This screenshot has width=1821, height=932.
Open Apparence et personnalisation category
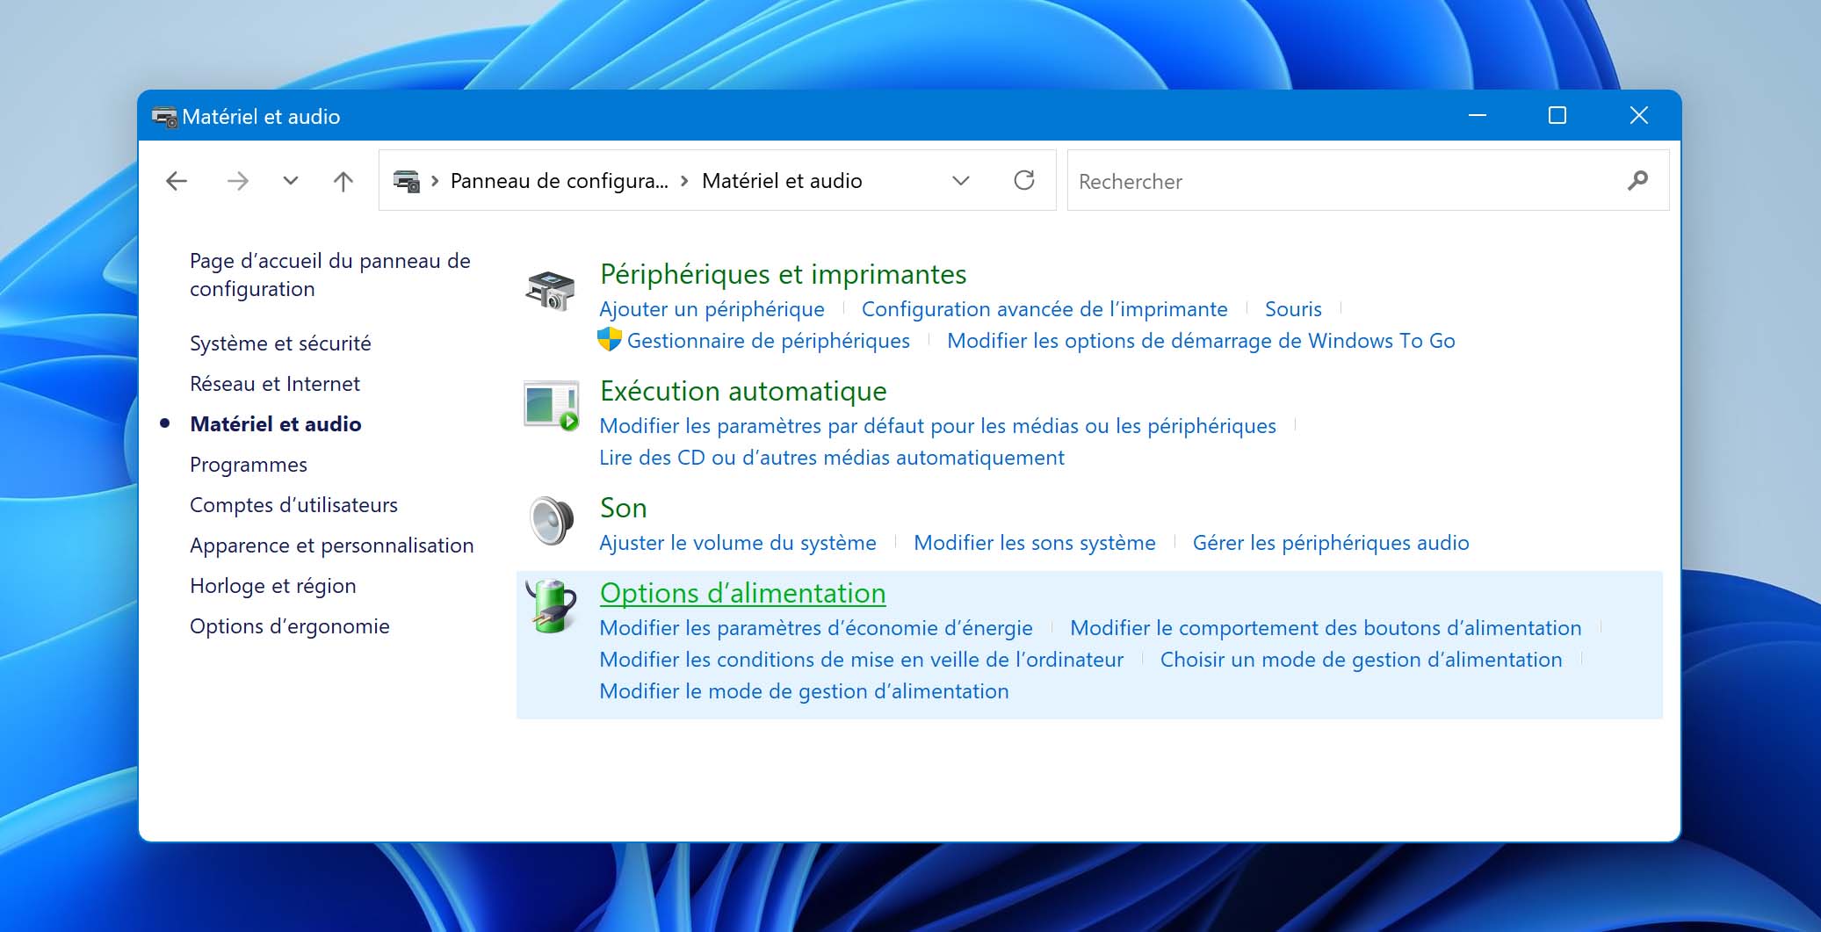(x=332, y=545)
